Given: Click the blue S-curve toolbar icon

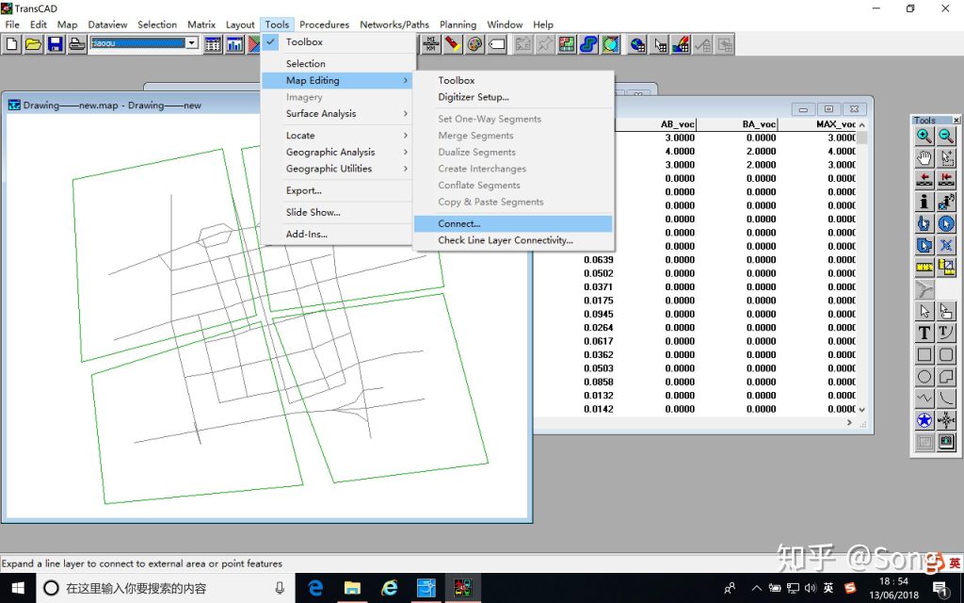Looking at the screenshot, I should click(588, 44).
